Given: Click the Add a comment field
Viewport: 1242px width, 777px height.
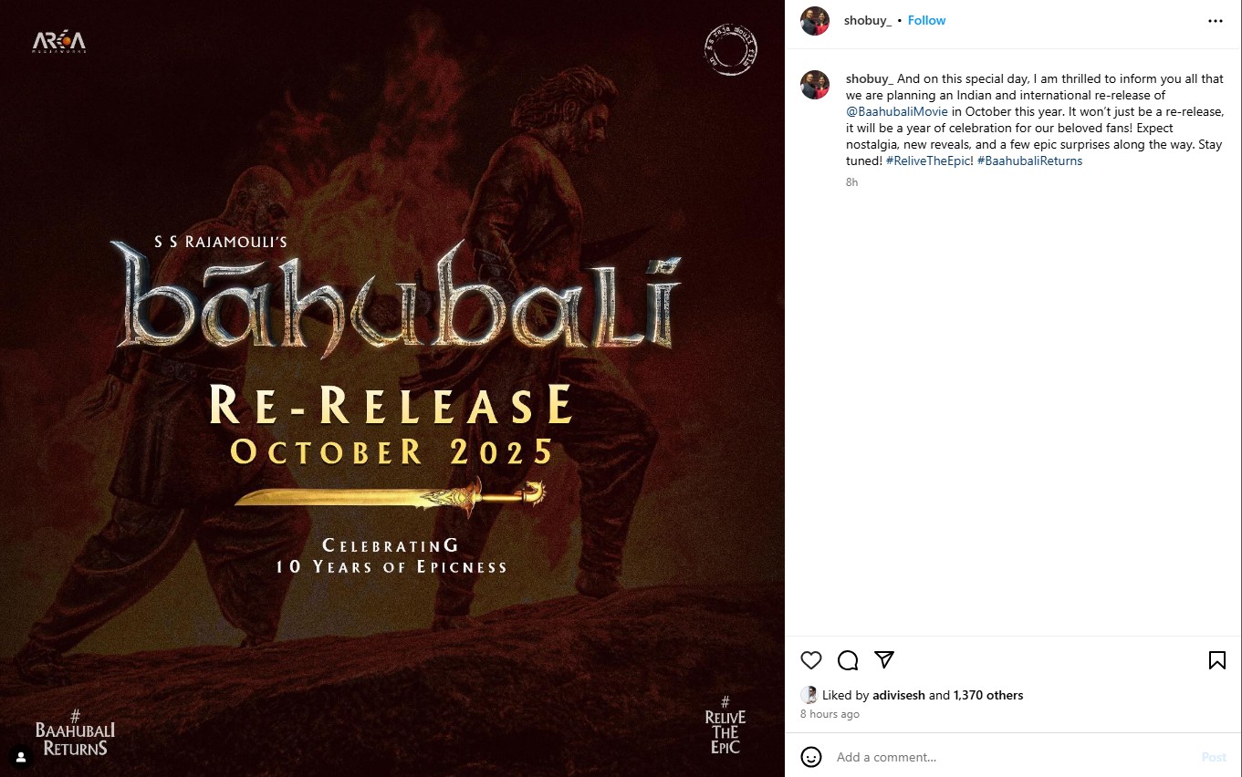Looking at the screenshot, I should click(x=1013, y=757).
